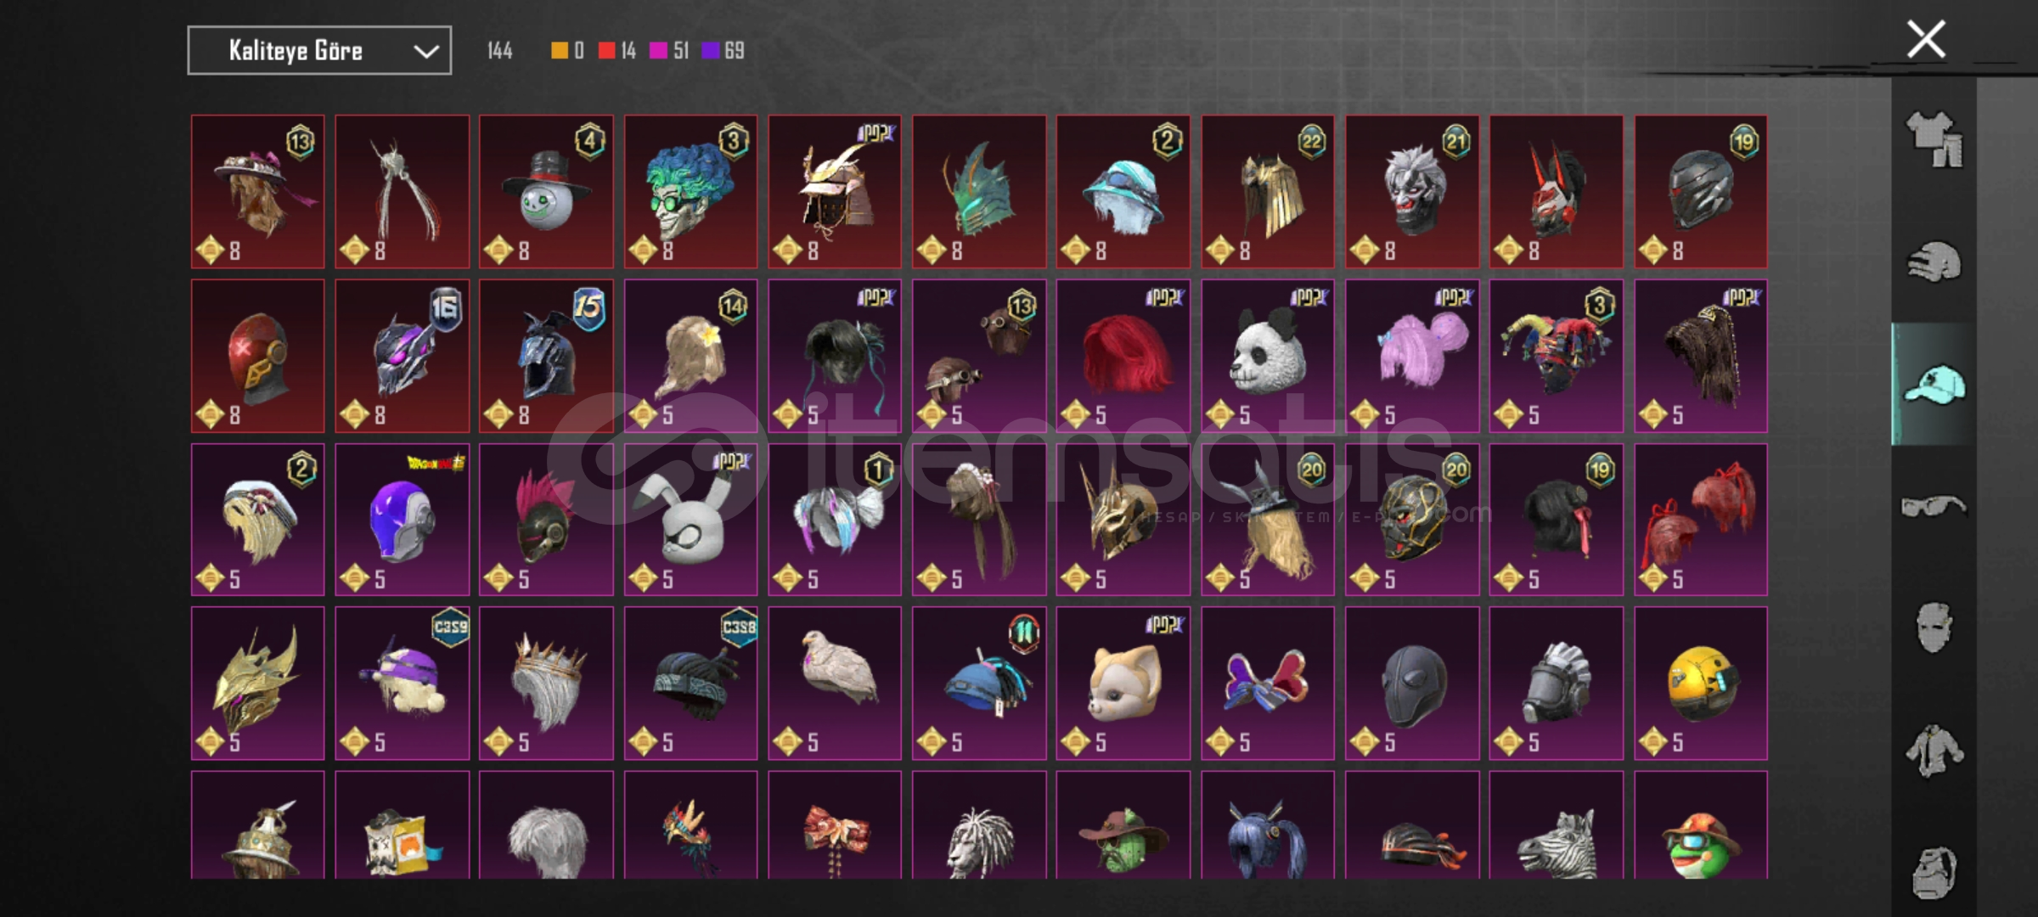
Task: Filter by the red rarity swatch
Action: [606, 51]
